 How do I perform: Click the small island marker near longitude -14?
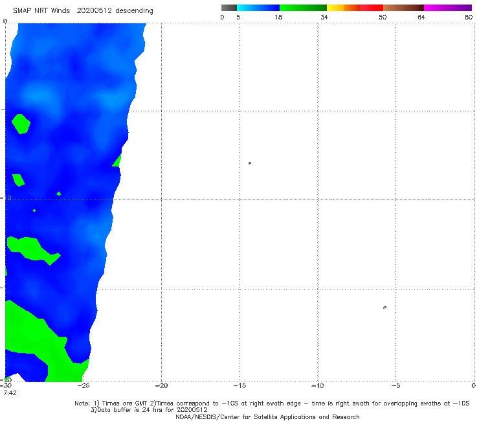click(x=250, y=163)
